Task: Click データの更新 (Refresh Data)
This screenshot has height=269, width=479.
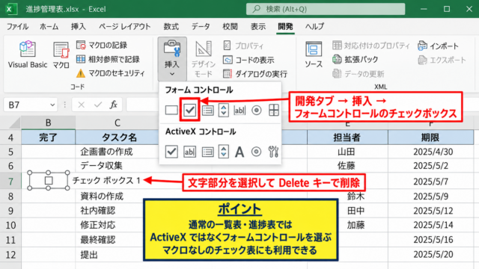Action: (x=358, y=74)
